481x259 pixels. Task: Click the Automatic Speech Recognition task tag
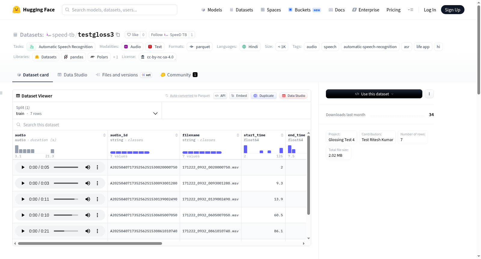tap(61, 47)
